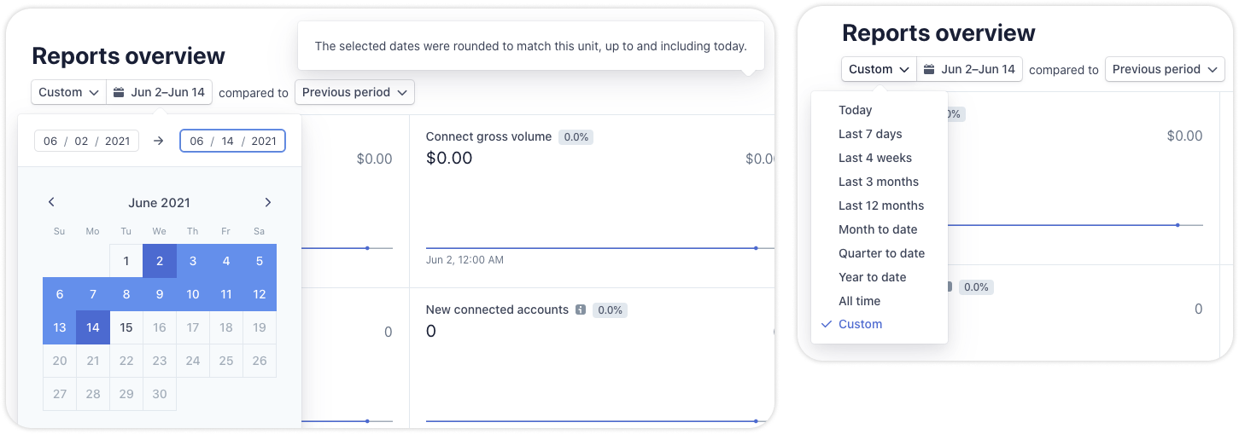Click checkmark next to Custom option

click(x=826, y=325)
